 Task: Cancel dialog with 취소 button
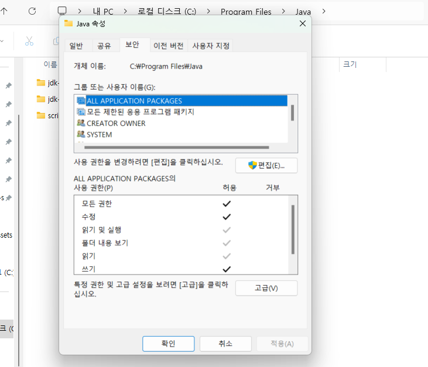click(225, 344)
